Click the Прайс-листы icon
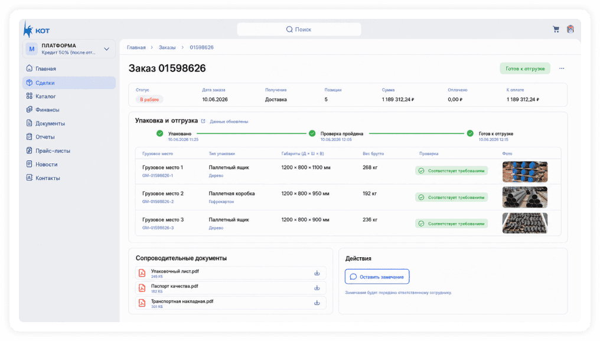600x341 pixels. point(30,150)
